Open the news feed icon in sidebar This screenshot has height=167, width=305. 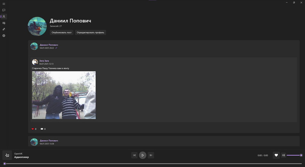(4, 23)
